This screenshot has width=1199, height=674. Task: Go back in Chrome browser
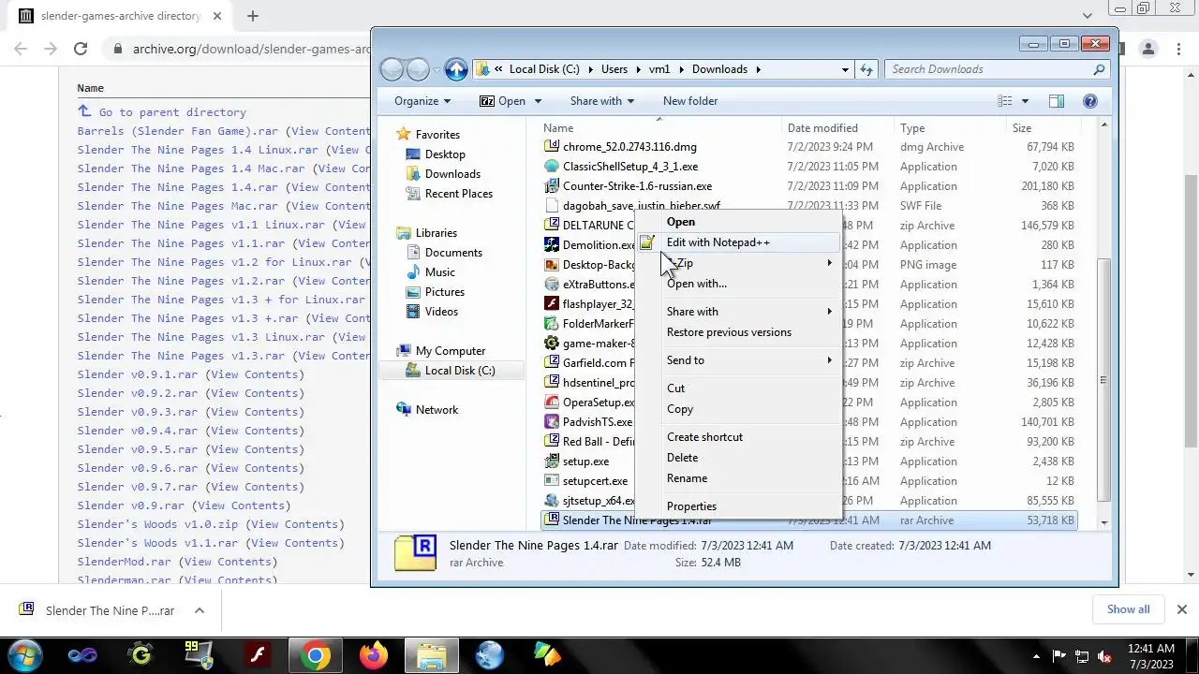[x=22, y=49]
